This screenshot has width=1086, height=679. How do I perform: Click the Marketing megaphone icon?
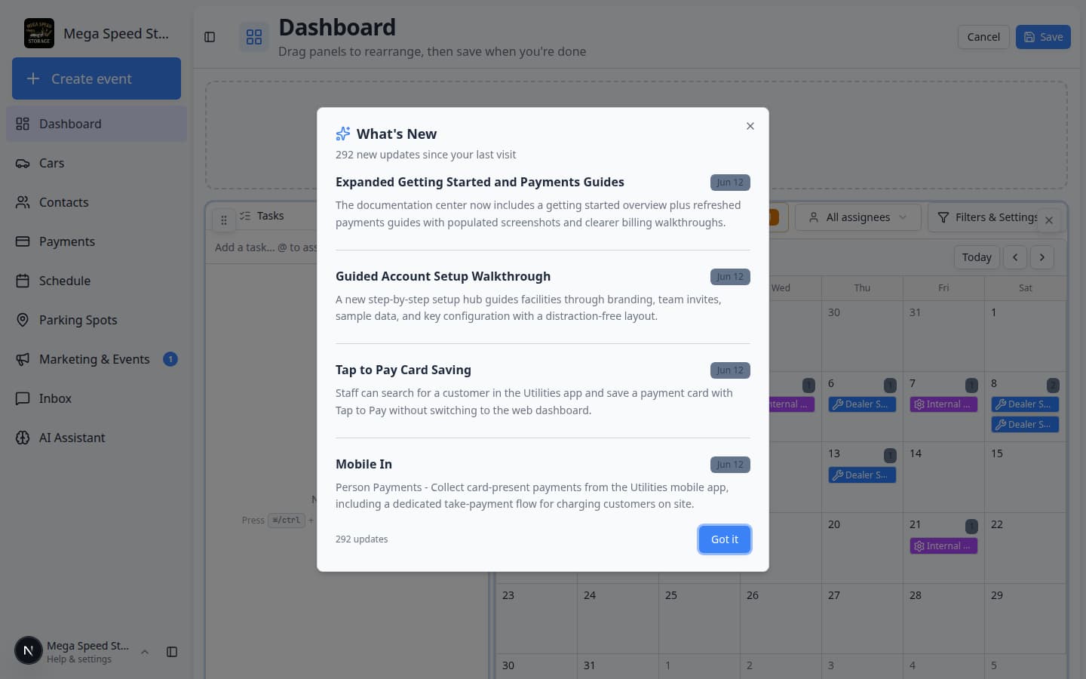23,359
